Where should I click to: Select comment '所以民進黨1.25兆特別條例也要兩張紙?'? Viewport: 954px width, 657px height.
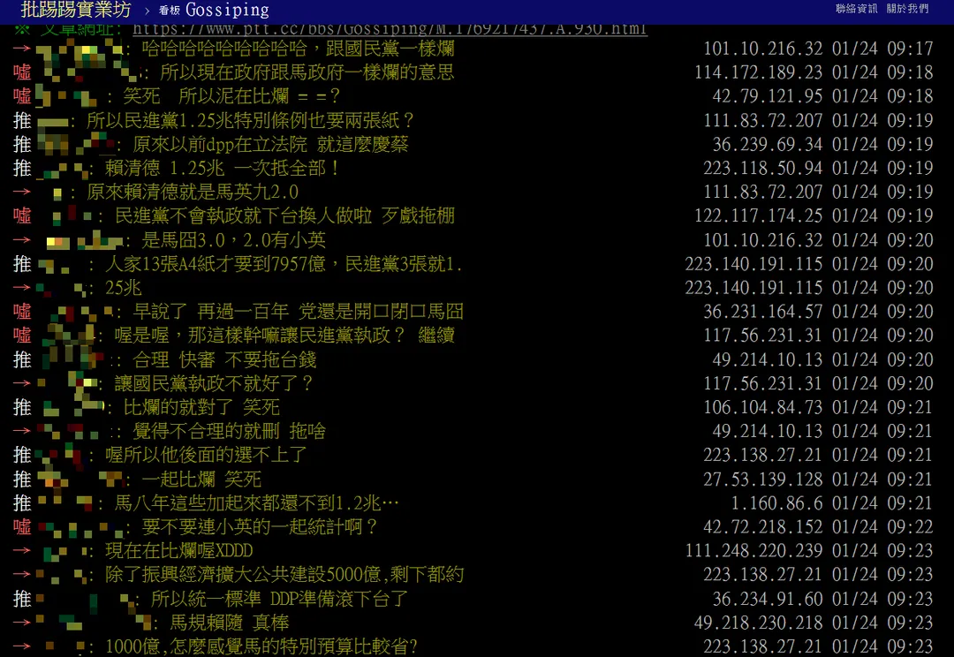(250, 120)
